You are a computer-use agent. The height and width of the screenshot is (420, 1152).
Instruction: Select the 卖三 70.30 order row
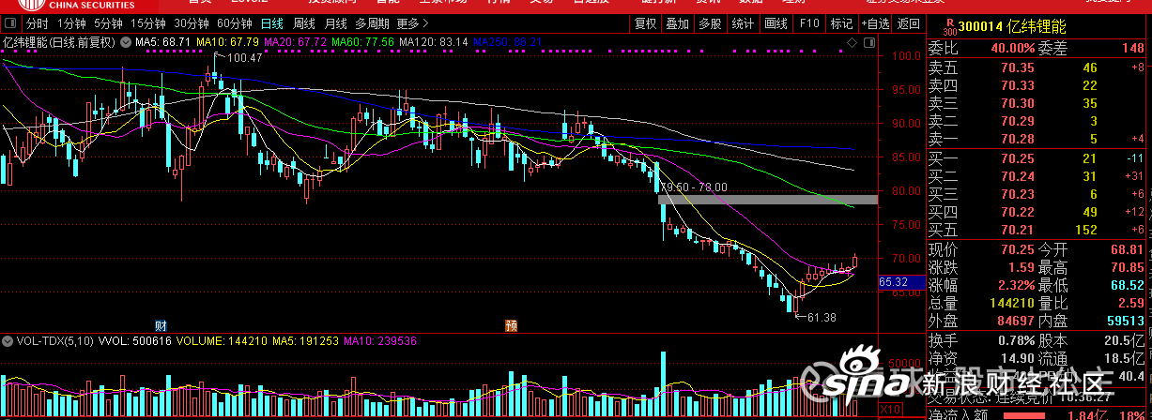coord(1037,103)
